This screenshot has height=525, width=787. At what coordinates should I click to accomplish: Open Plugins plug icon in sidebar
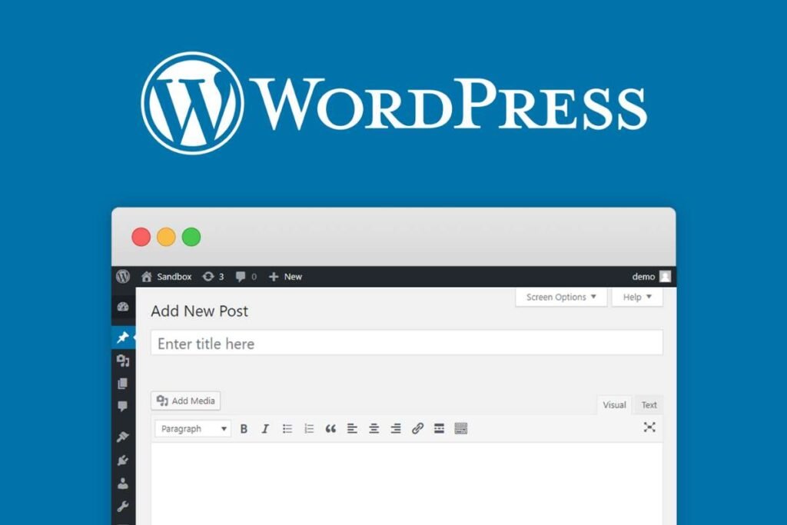(x=123, y=460)
